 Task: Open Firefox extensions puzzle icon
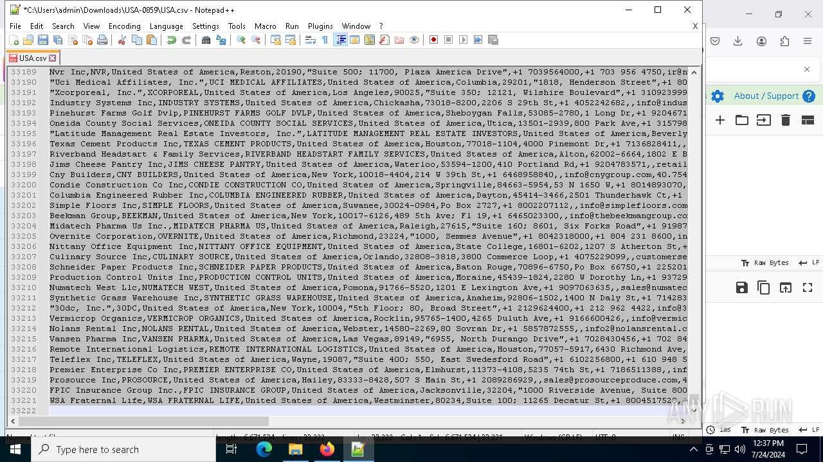pos(784,41)
